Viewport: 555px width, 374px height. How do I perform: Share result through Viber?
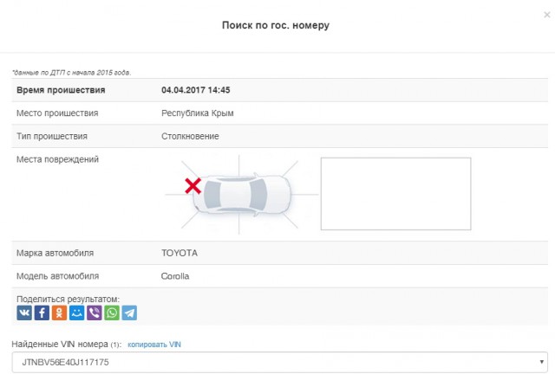[x=95, y=313]
